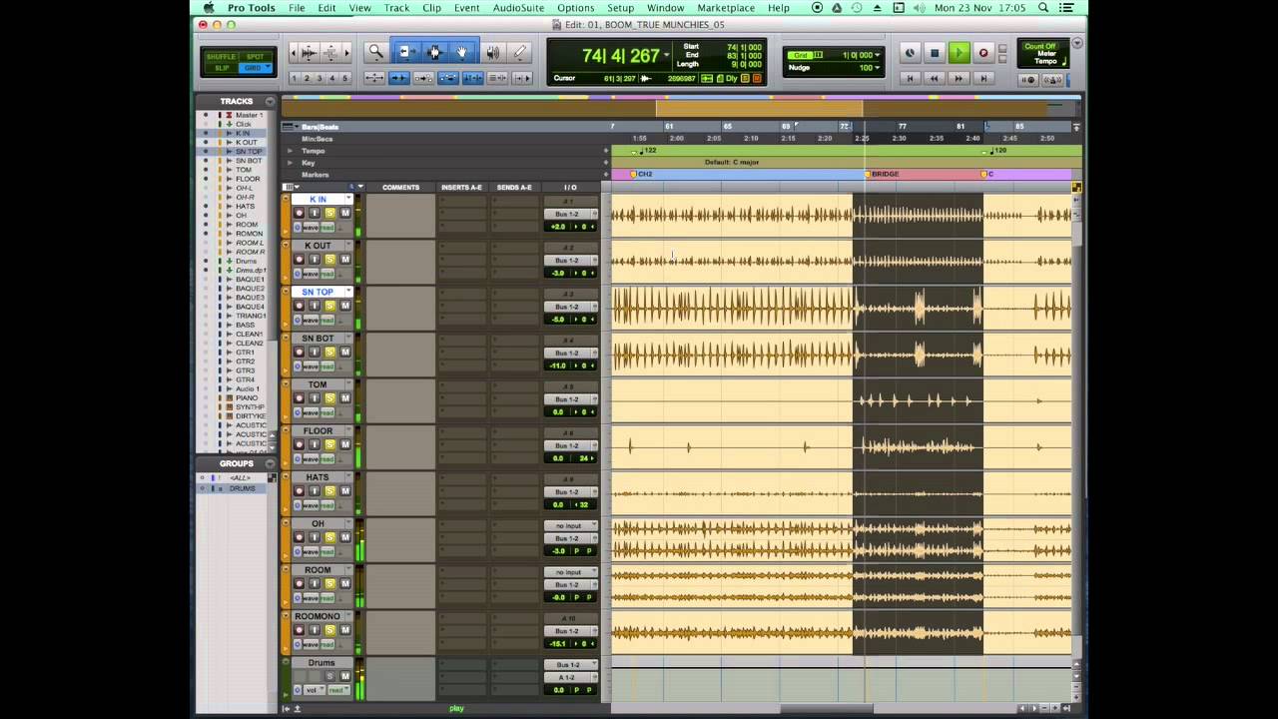1278x719 pixels.
Task: Record-enable the K IN track
Action: pyautogui.click(x=300, y=214)
